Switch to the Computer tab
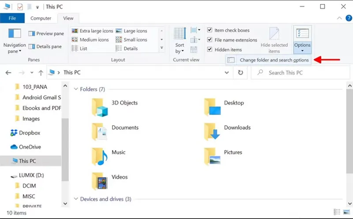Image resolution: width=353 pixels, height=219 pixels. click(41, 18)
